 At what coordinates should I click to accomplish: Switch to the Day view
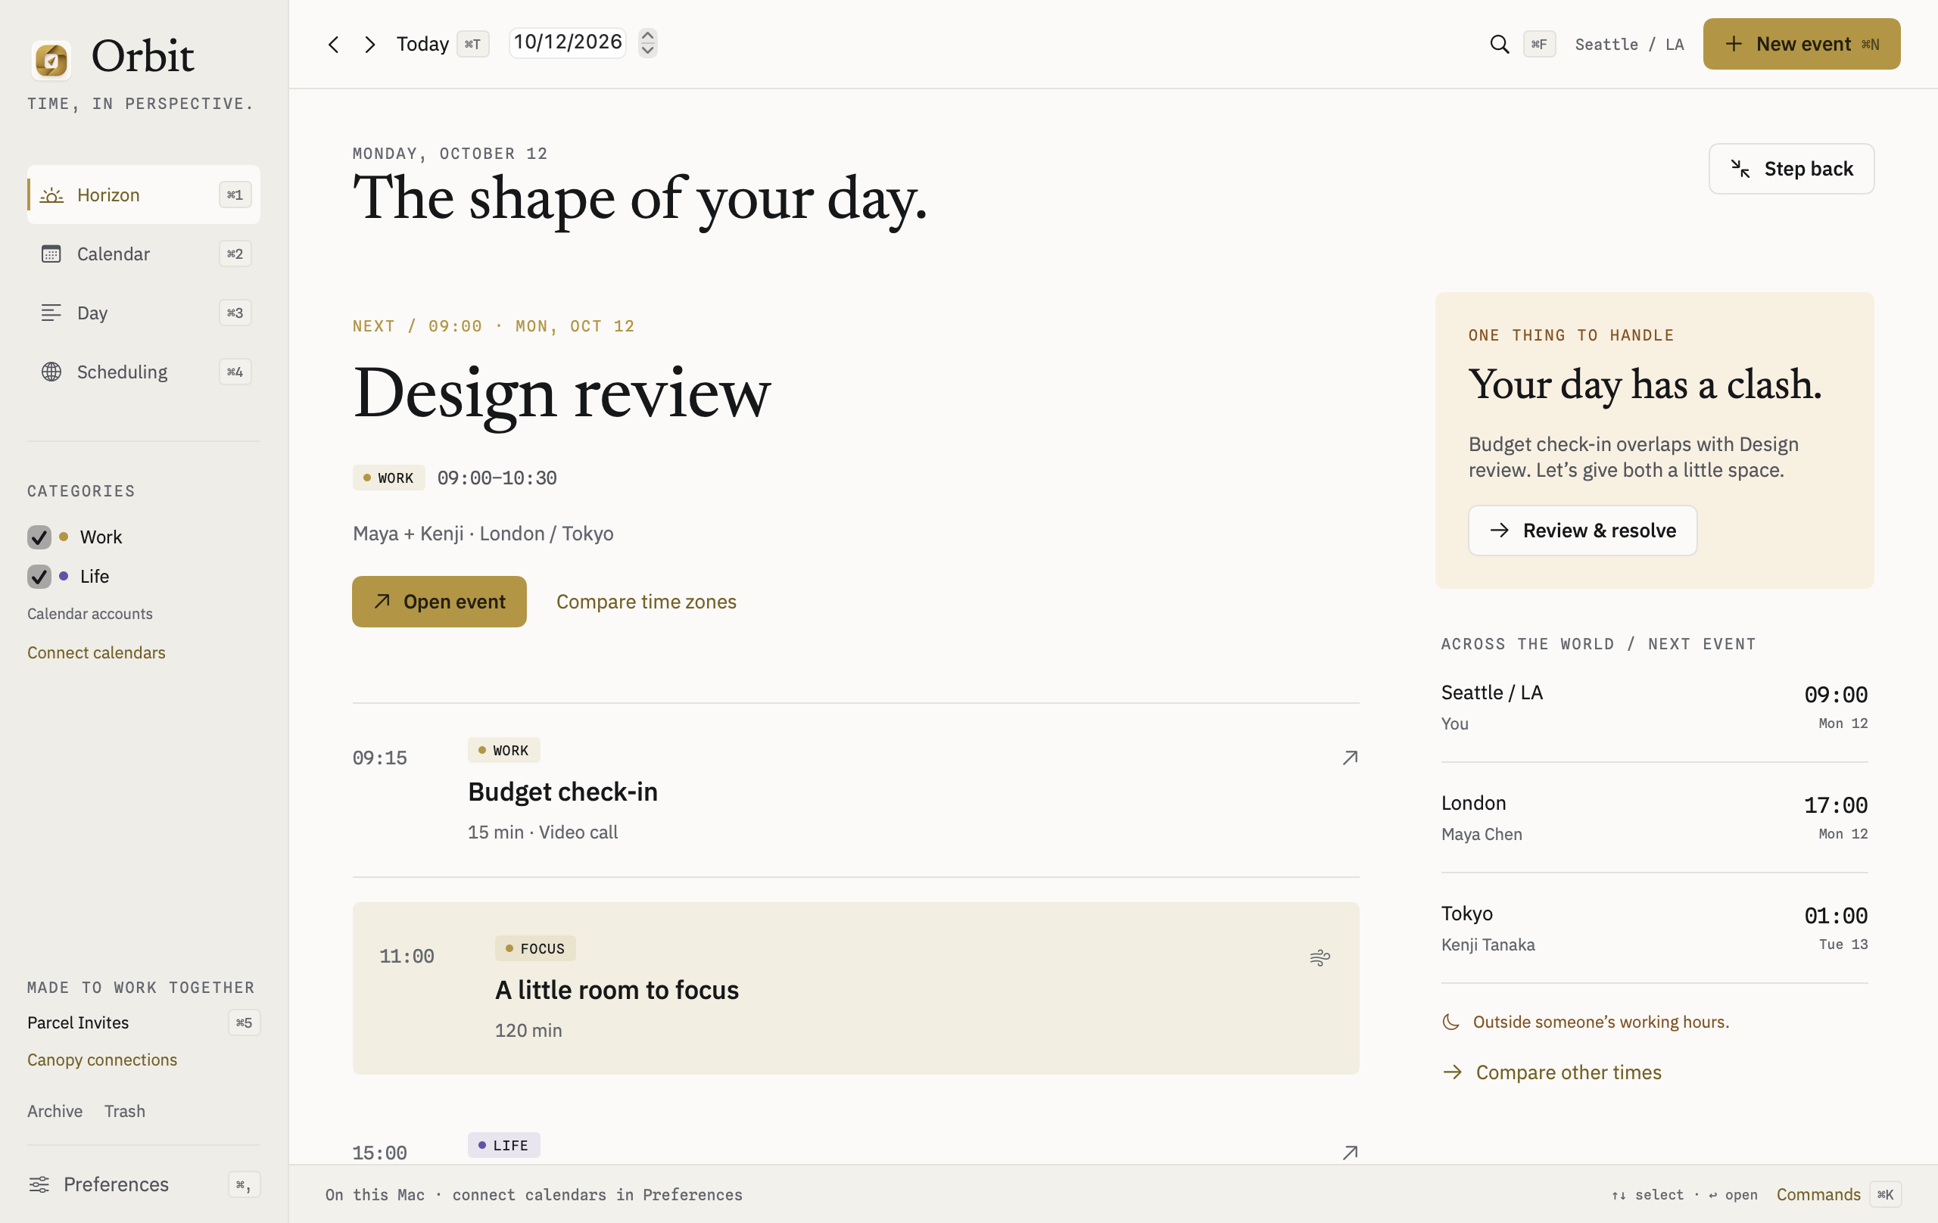143,313
